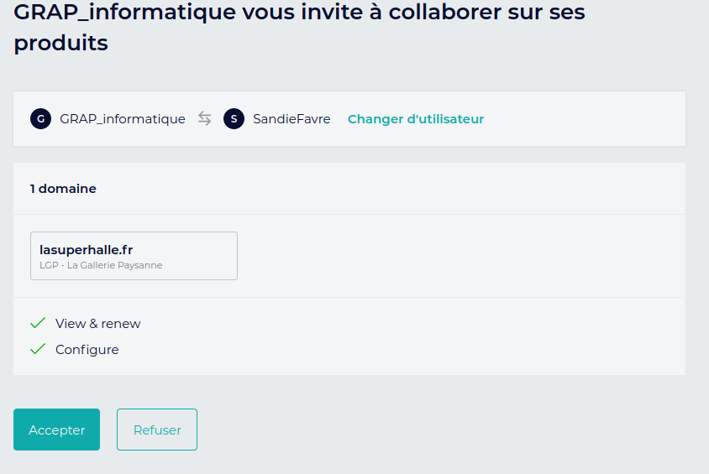Select the View & renew permission text

pyautogui.click(x=98, y=323)
